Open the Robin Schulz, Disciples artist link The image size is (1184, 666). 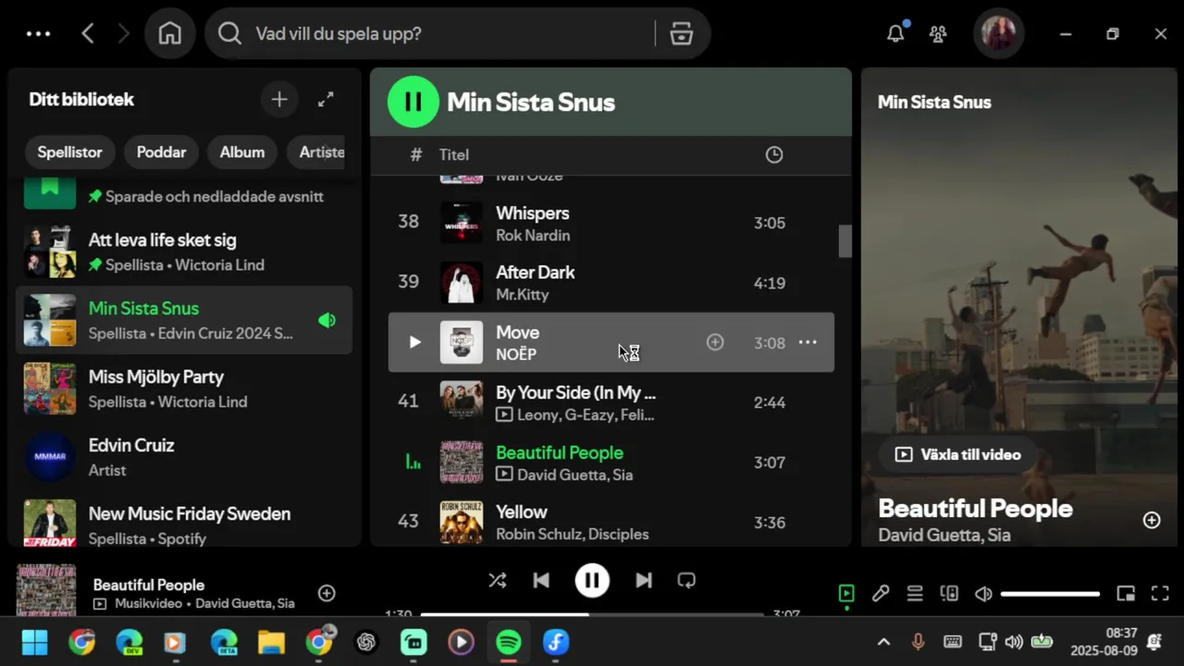coord(573,535)
